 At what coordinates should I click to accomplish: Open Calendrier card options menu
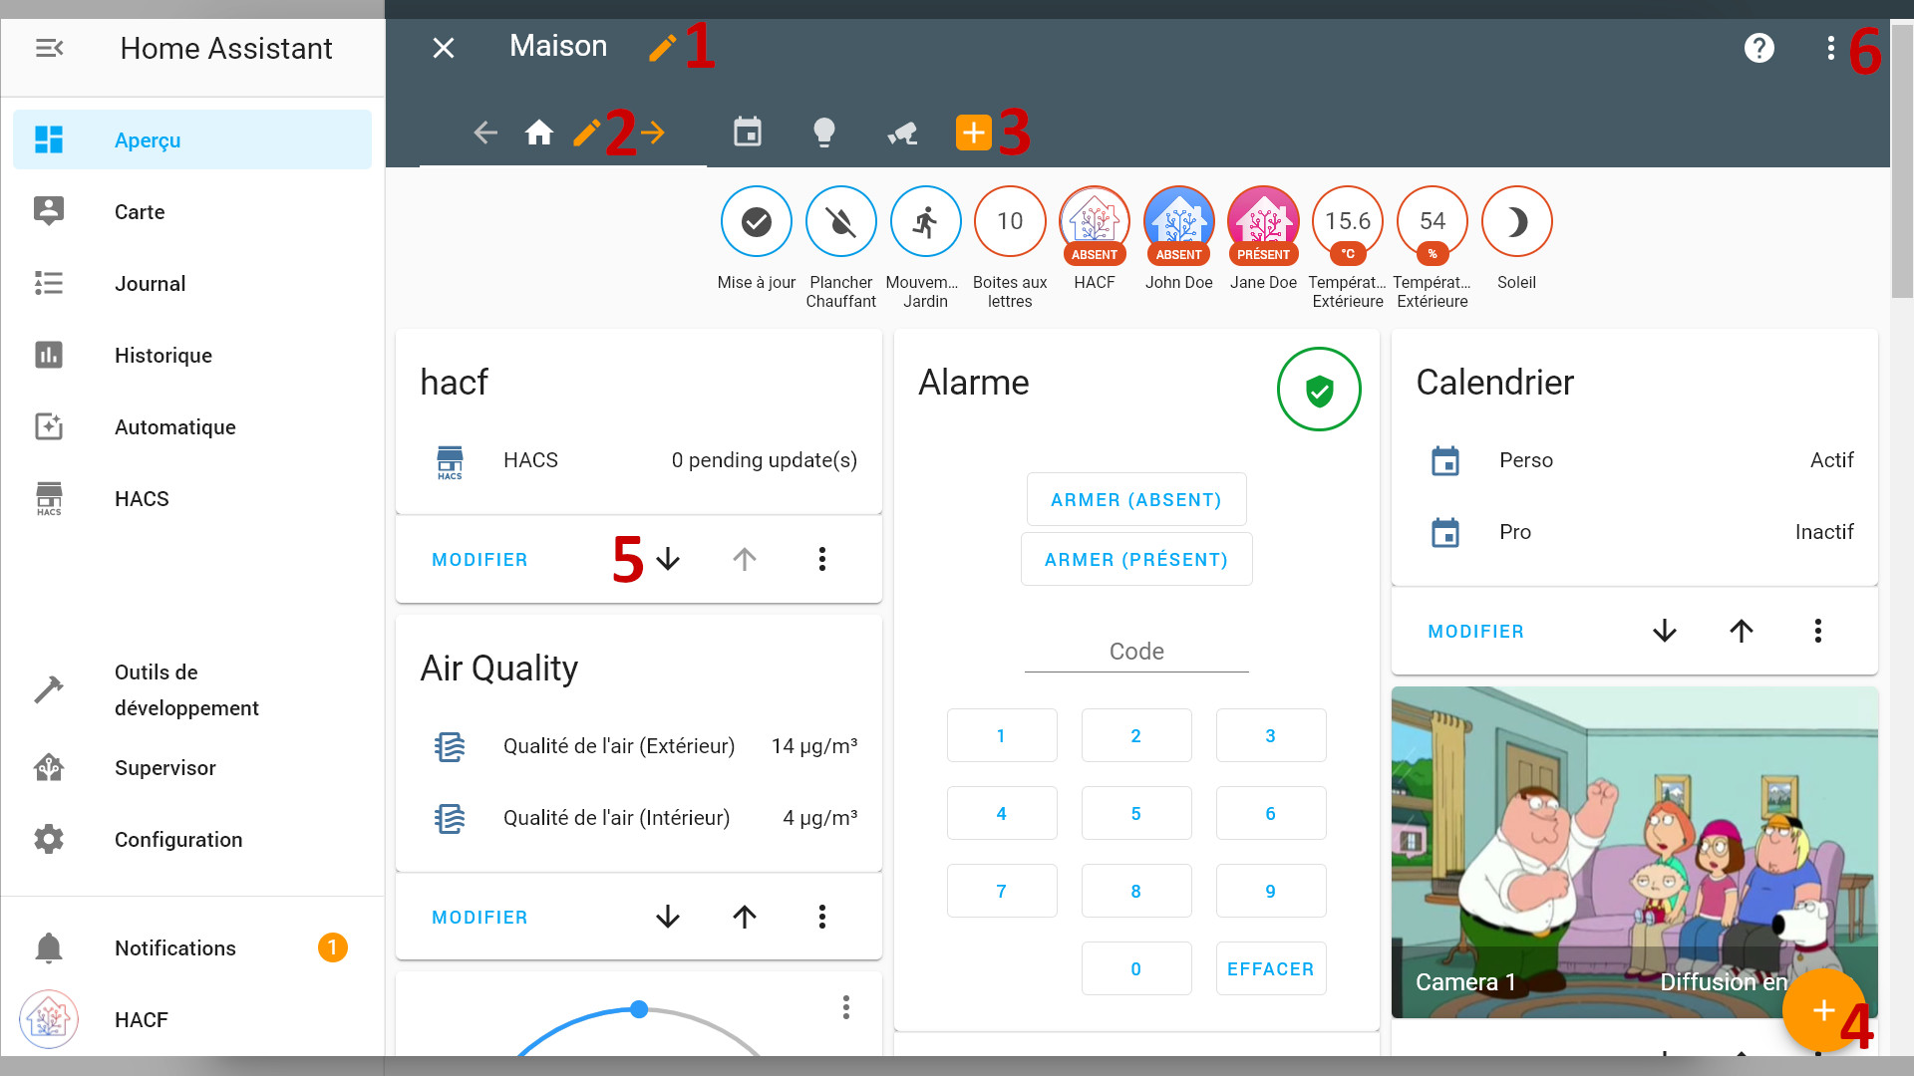click(x=1818, y=631)
